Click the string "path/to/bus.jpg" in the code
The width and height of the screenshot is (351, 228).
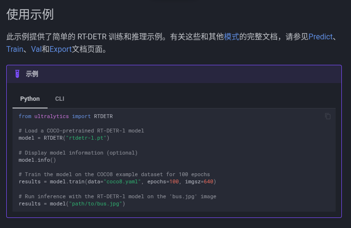click(x=96, y=204)
